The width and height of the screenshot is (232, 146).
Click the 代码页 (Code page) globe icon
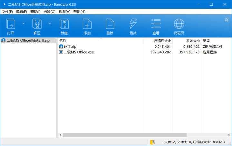click(179, 24)
